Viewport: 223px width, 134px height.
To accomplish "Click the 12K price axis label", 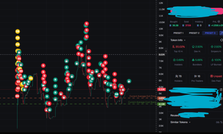I will [161, 3].
